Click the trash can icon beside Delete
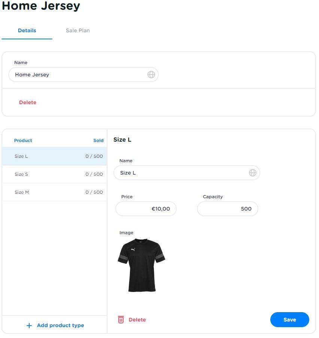The width and height of the screenshot is (319, 338). (121, 320)
